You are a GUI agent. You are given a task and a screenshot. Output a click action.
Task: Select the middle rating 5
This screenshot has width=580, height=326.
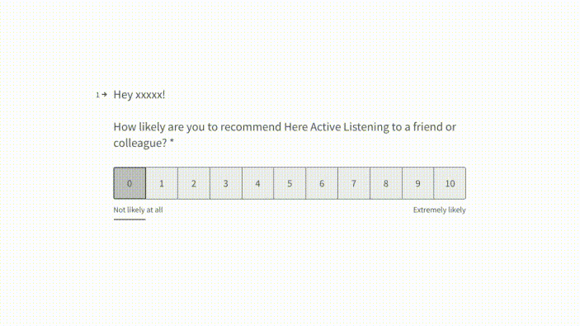pos(290,183)
